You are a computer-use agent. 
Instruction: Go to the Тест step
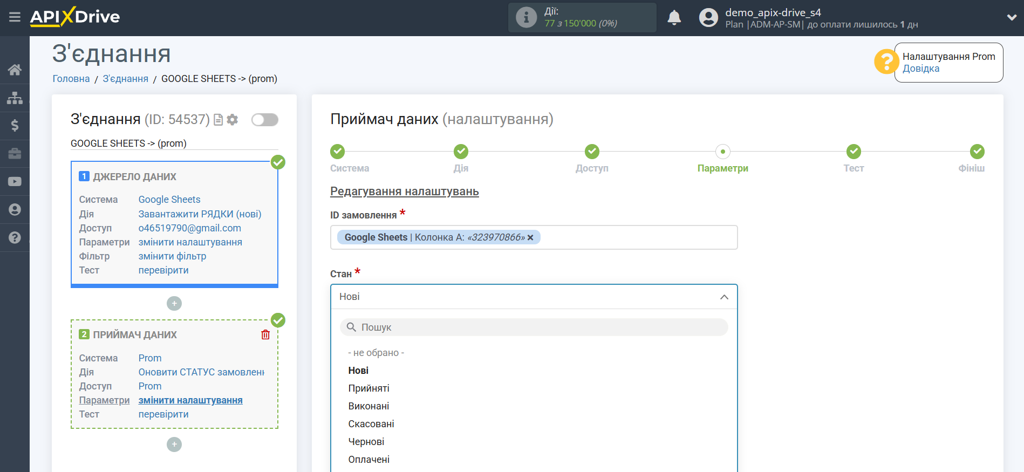click(x=854, y=152)
